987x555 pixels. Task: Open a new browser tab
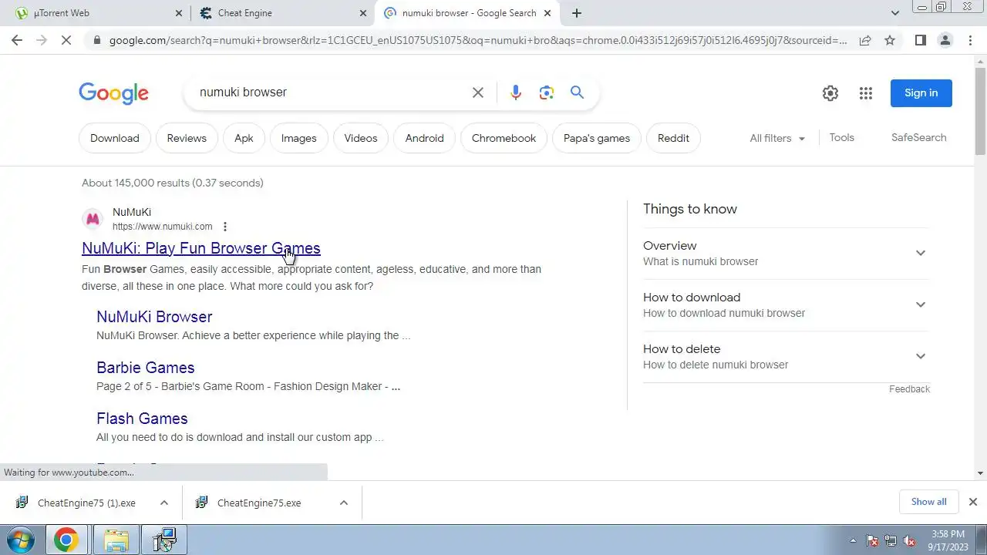click(577, 13)
